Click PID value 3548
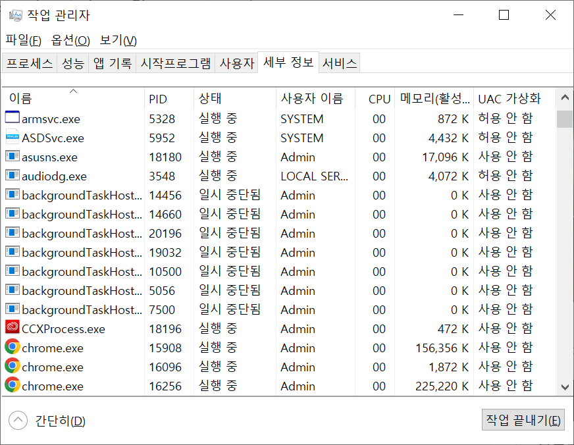Viewport: 574px width, 445px height. [x=162, y=176]
